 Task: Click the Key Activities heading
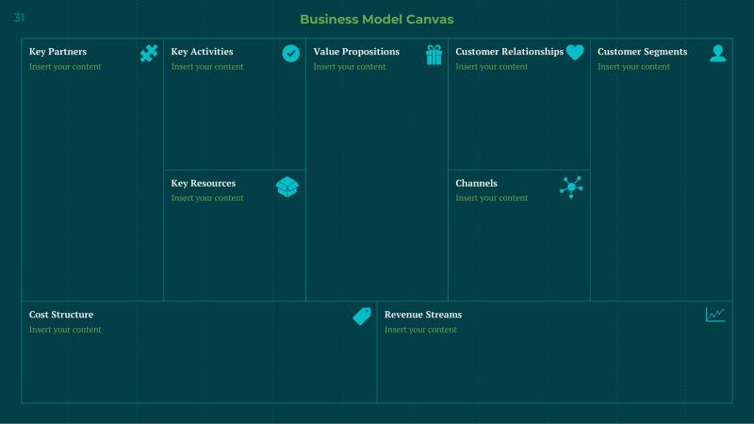[202, 52]
